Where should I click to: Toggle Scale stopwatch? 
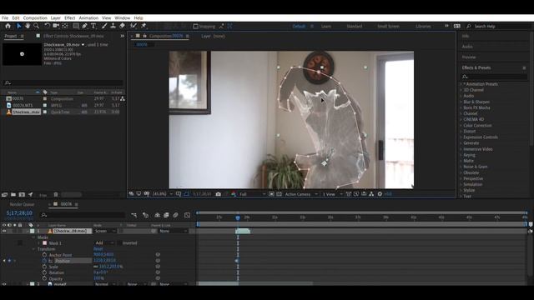click(44, 267)
